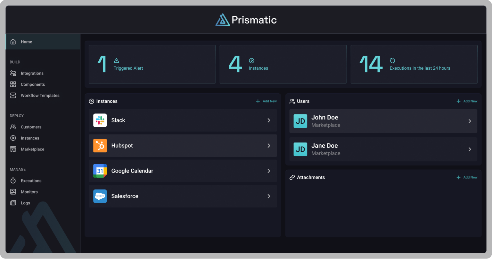Image resolution: width=492 pixels, height=261 pixels.
Task: Select the Salesforce instance name
Action: [x=125, y=196]
